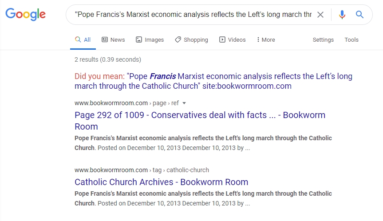The image size is (383, 221).
Task: Start voice search with microphone icon
Action: point(342,15)
